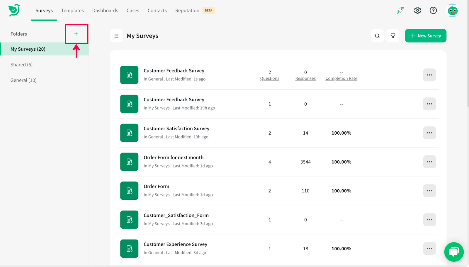Switch to the Surveys tab
The height and width of the screenshot is (267, 469).
[x=44, y=11]
